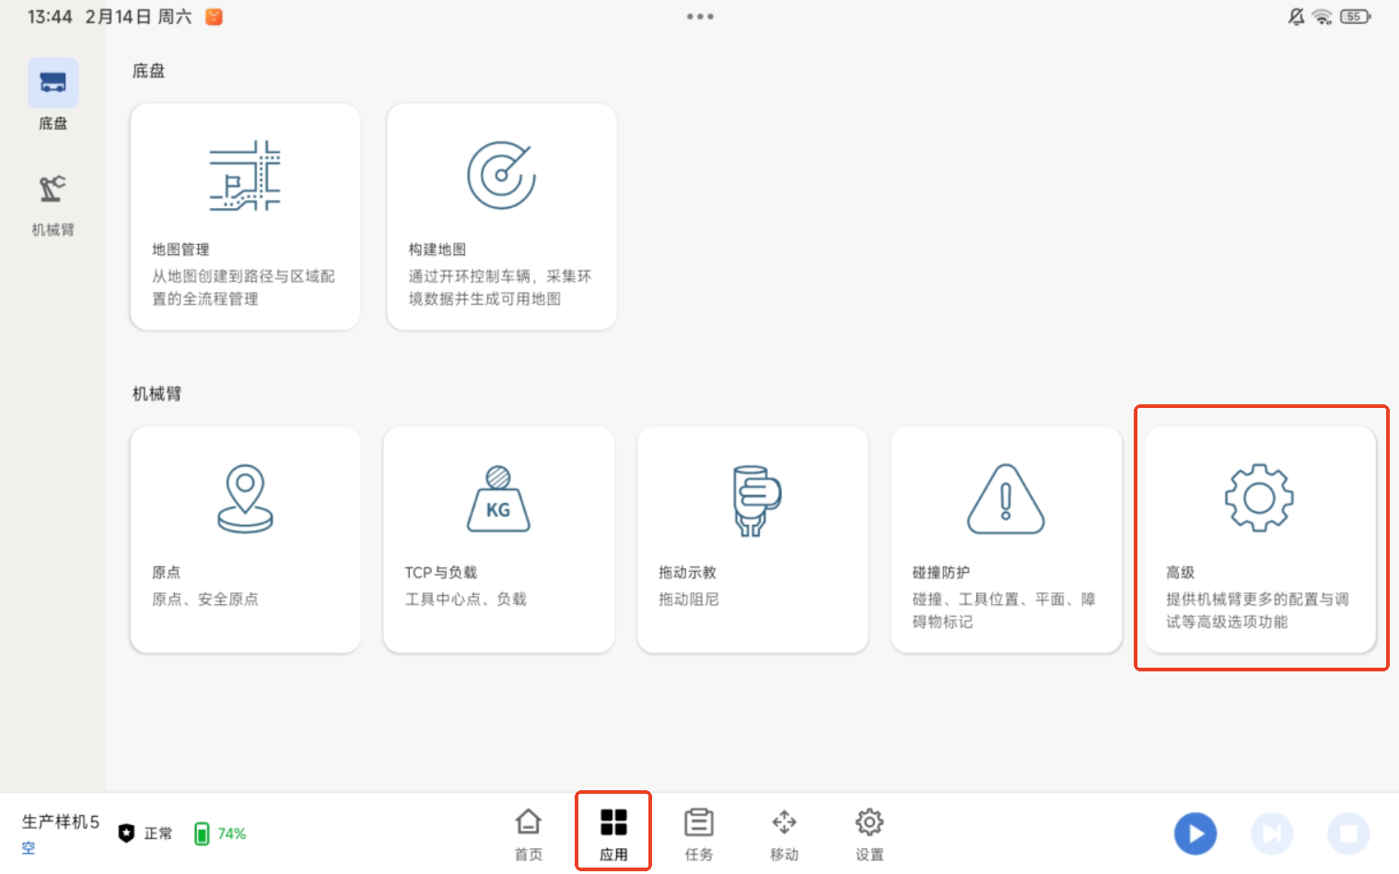Open the 构建地图 build map card
The width and height of the screenshot is (1399, 874).
point(501,216)
